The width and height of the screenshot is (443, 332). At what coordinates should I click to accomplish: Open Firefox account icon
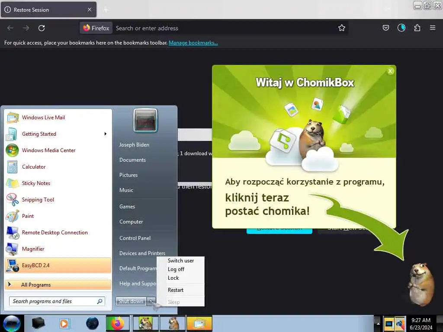pos(401,28)
